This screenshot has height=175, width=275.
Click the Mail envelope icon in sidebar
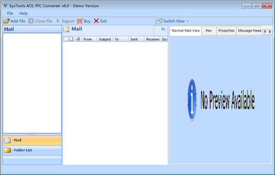coord(7,140)
